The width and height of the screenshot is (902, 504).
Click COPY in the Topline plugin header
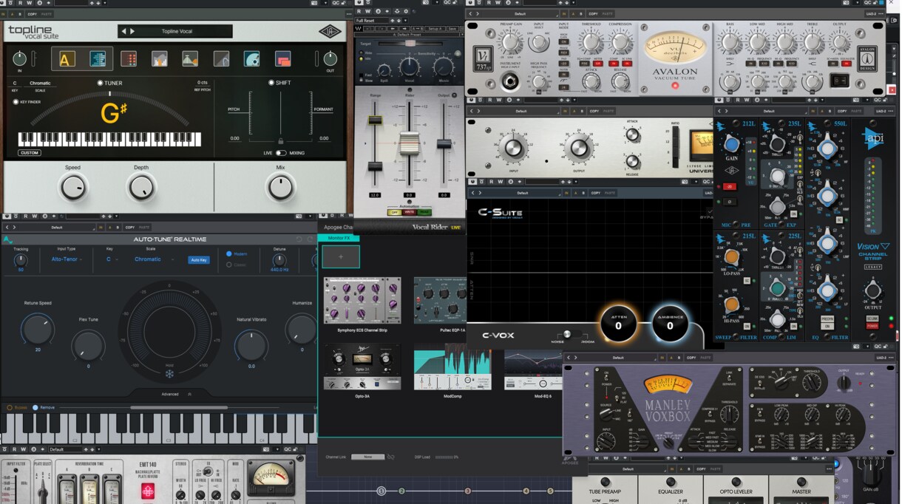tap(32, 14)
